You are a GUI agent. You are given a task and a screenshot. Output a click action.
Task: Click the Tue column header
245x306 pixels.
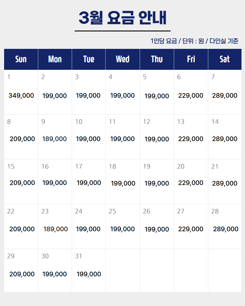point(89,59)
